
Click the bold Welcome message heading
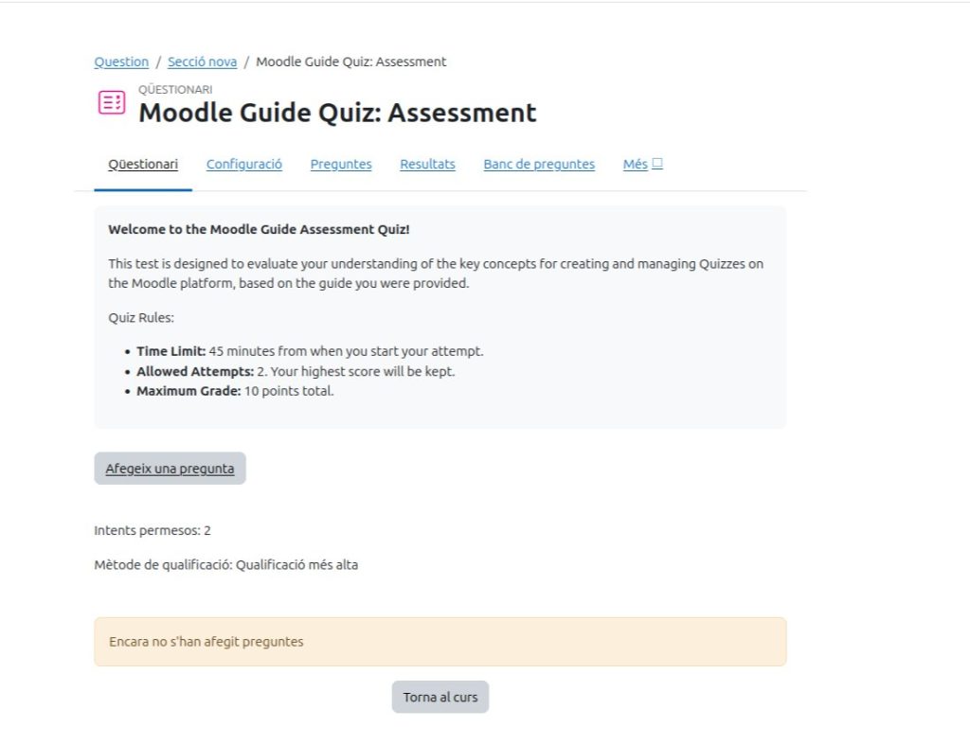[259, 229]
